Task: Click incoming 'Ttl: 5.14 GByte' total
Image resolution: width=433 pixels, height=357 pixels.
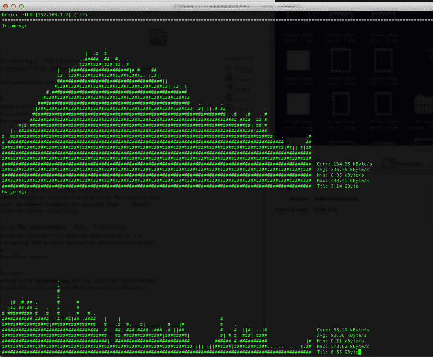Action: click(x=337, y=186)
